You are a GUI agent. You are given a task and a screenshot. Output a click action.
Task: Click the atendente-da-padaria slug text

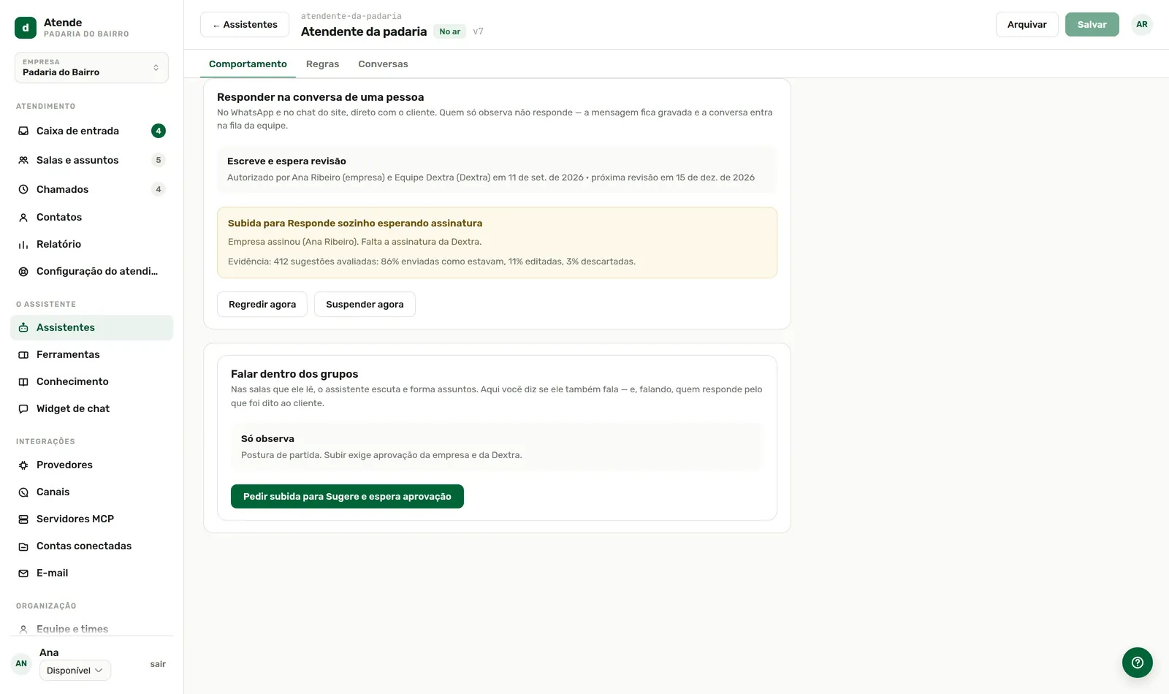pyautogui.click(x=351, y=16)
